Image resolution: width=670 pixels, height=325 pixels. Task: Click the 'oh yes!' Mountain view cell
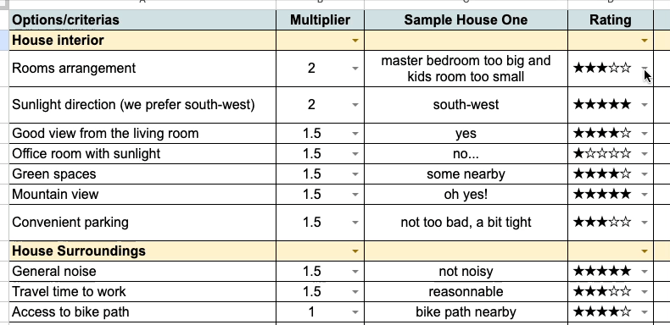(x=466, y=195)
